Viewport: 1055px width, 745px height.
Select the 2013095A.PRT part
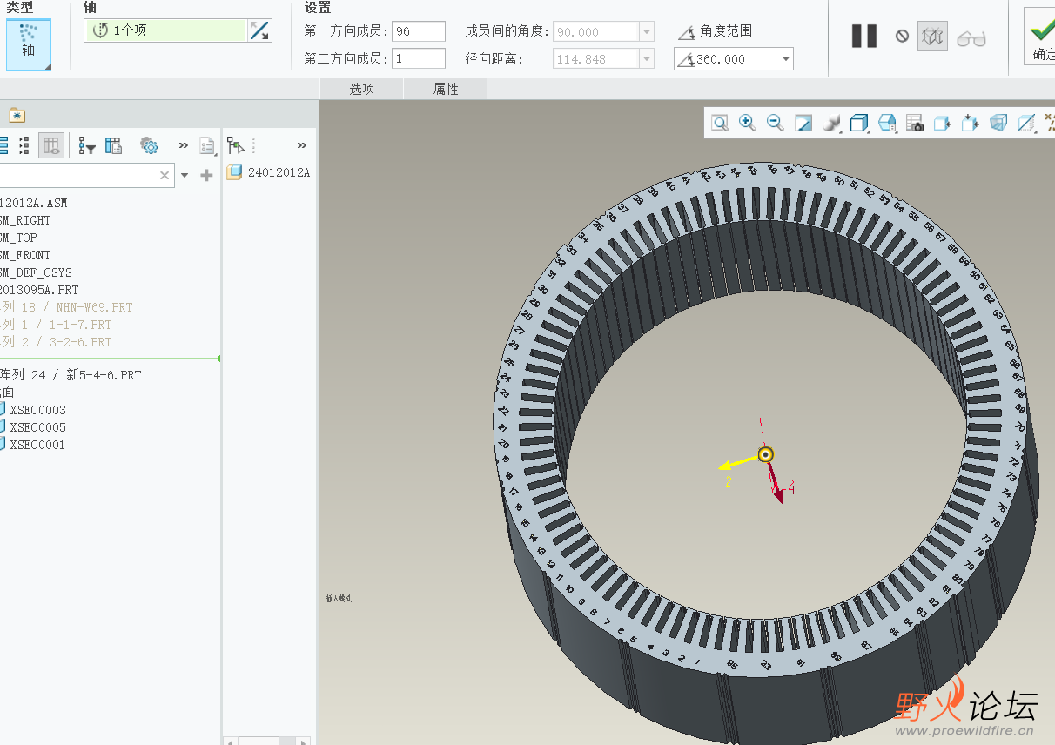[40, 290]
